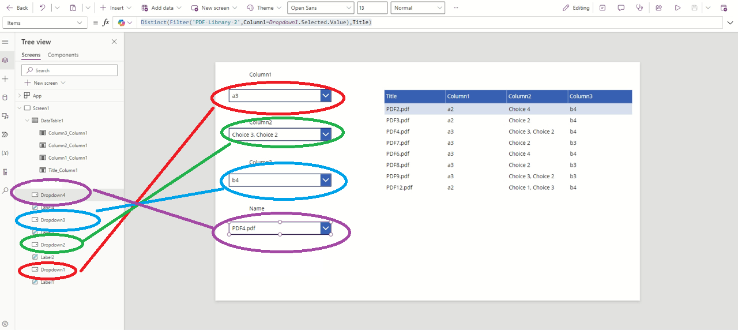Open the Power Automate pane icon

pos(6,134)
